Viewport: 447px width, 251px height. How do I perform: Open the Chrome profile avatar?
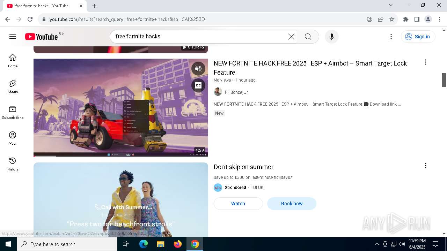coord(428,19)
